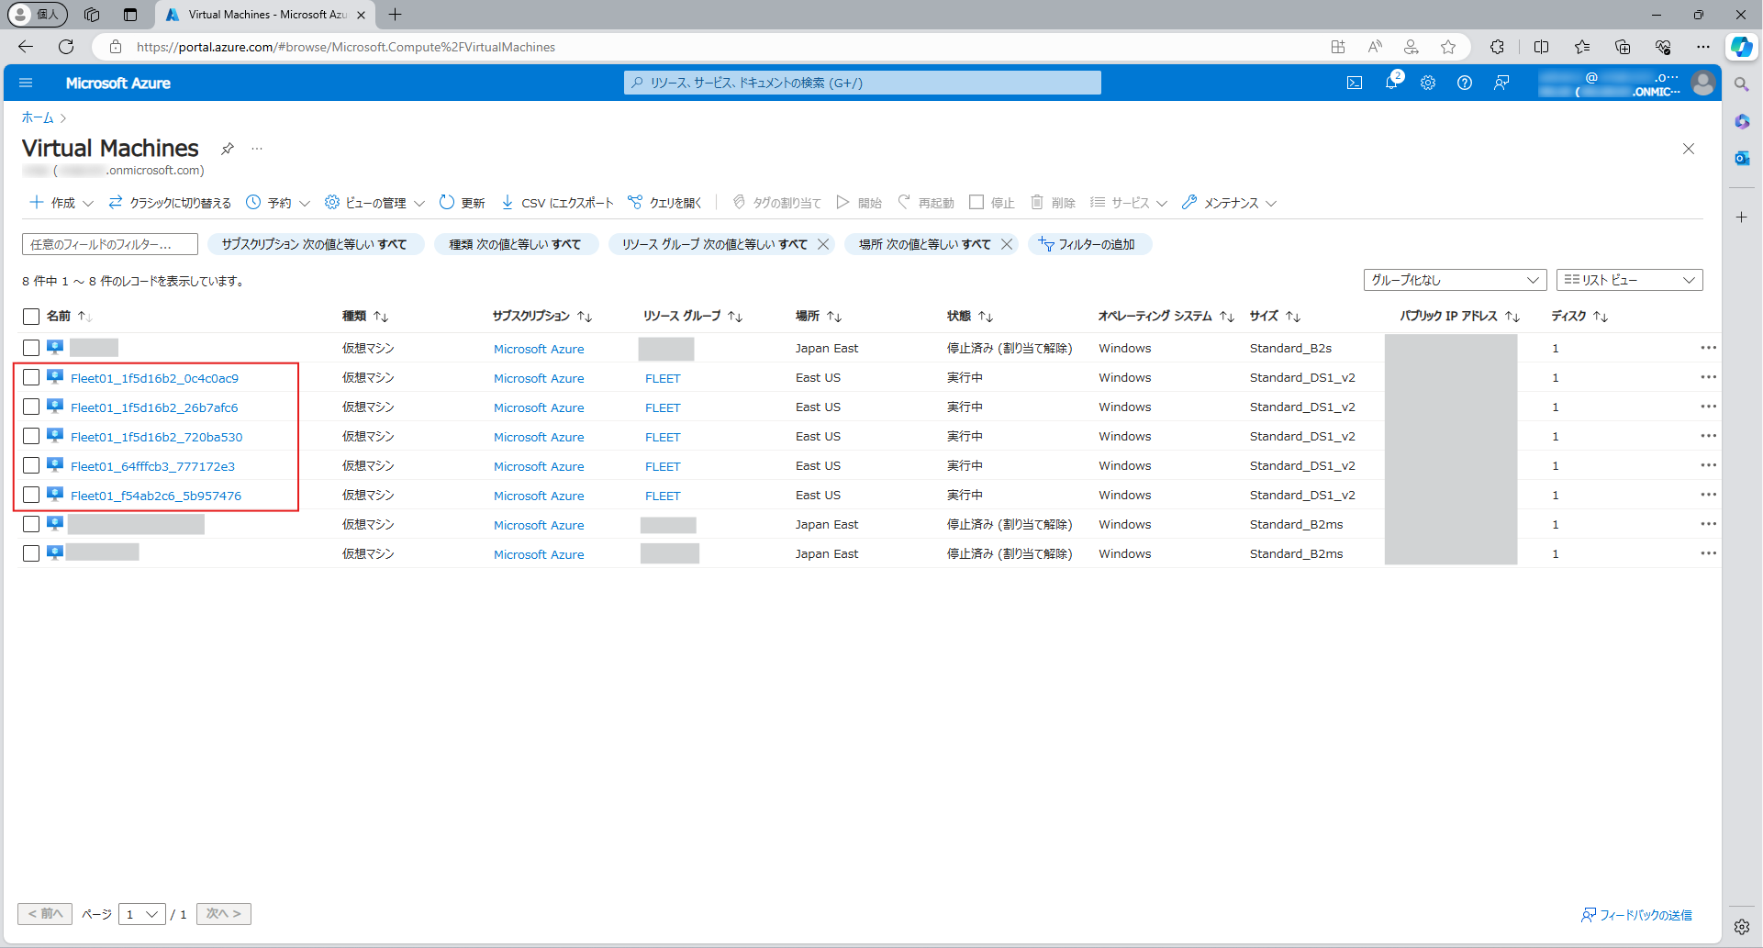Viewport: 1763px width, 948px height.
Task: Check the Standard_B2ms row above last
Action: (x=31, y=524)
